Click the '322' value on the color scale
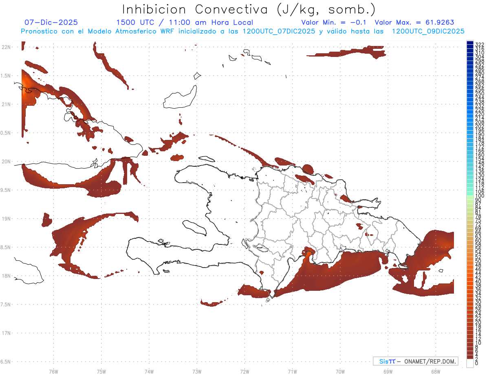This screenshot has width=489, height=377. point(480,44)
